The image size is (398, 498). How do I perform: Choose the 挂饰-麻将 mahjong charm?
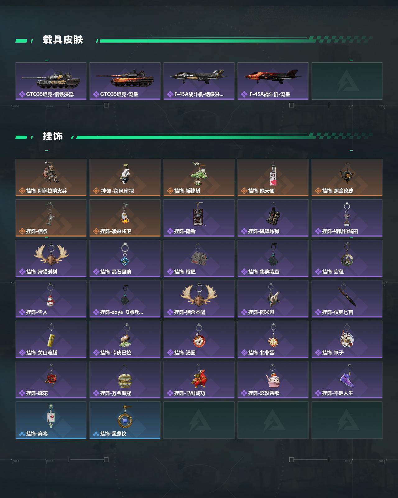click(x=51, y=420)
